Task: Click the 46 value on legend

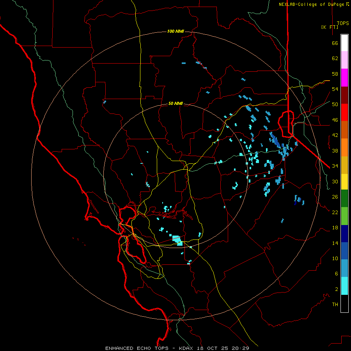Action: [x=335, y=120]
